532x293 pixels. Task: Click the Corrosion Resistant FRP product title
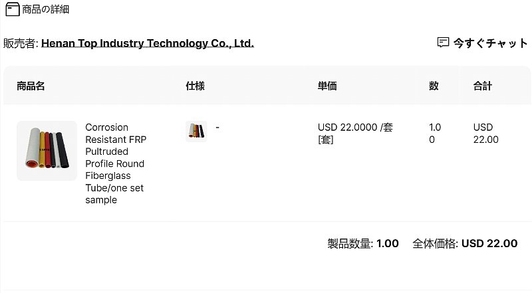point(116,163)
